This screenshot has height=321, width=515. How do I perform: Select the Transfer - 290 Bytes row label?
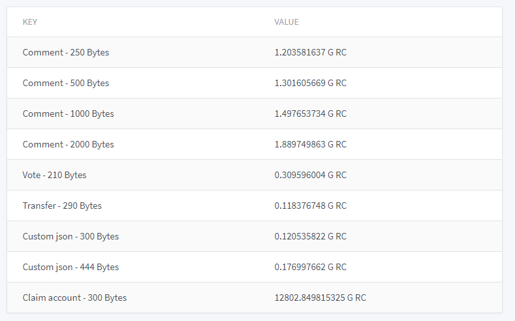pos(62,206)
